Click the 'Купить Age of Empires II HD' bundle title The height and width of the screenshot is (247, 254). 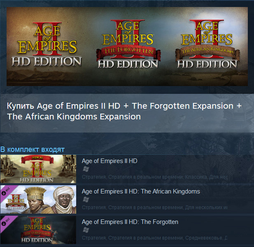[124, 111]
